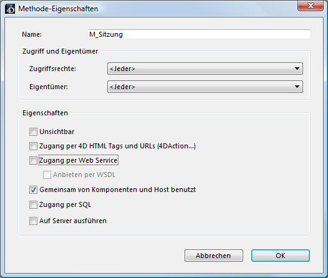
Task: Open the Eigentümer dropdown
Action: pos(205,87)
